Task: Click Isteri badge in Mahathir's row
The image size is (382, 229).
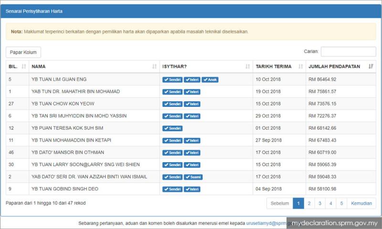Action: click(192, 92)
